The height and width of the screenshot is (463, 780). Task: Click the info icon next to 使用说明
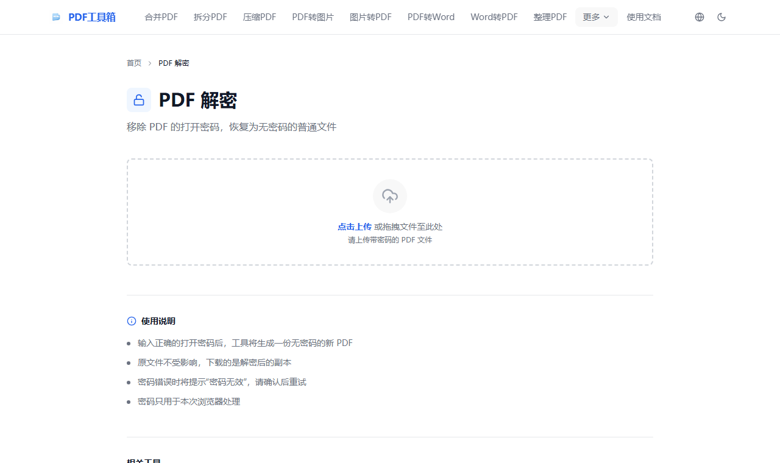pyautogui.click(x=132, y=321)
